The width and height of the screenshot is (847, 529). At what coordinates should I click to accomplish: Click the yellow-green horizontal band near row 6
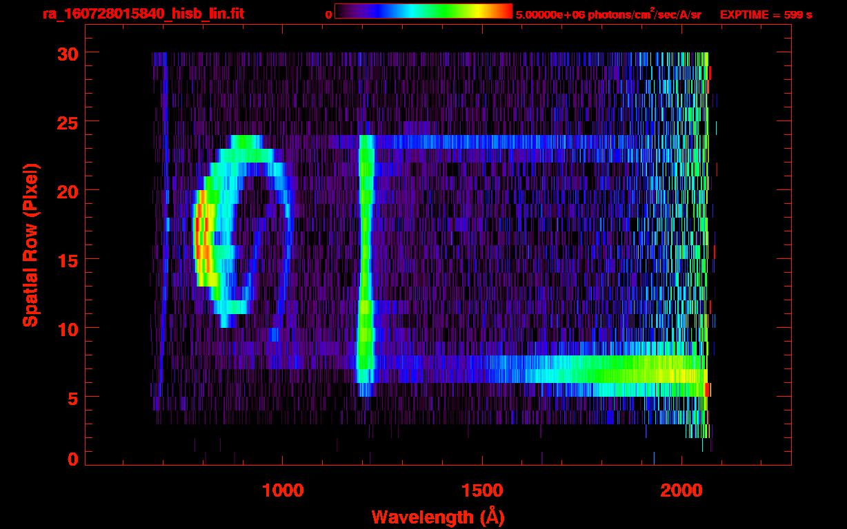coord(621,375)
